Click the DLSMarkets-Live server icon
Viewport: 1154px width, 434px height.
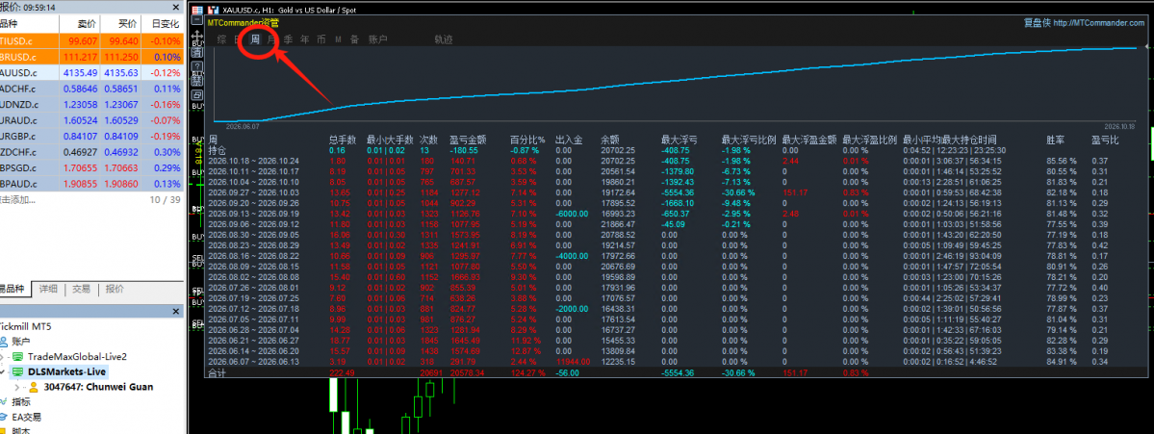[17, 371]
